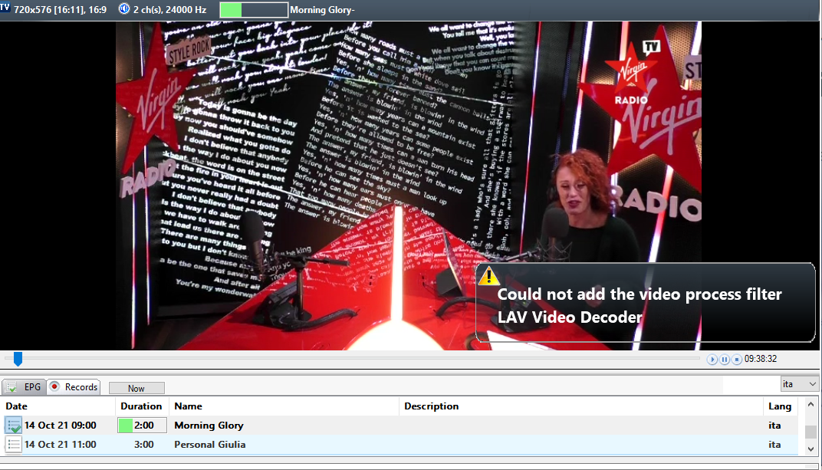Image resolution: width=822 pixels, height=470 pixels.
Task: Click the 09:38:32 time display
Action: (761, 359)
